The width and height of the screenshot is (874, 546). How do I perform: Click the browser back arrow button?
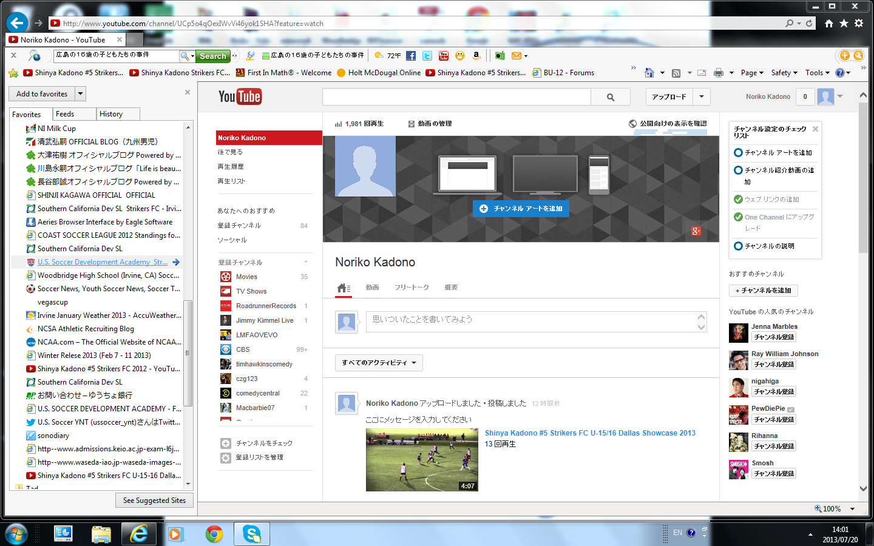pos(17,23)
